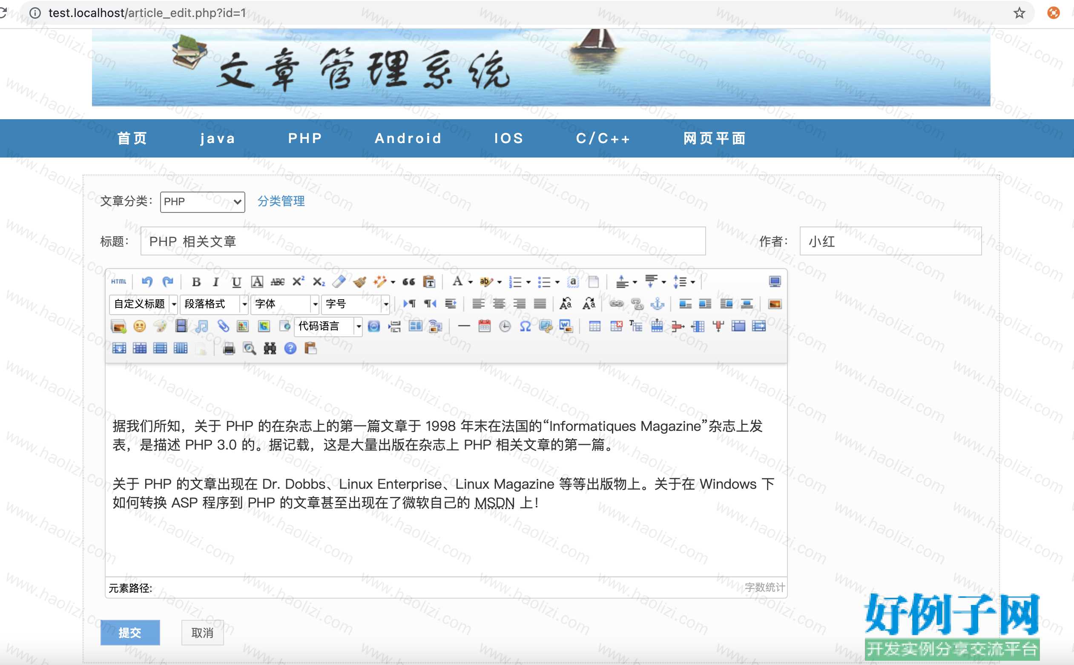
Task: Click the 标题 title input field
Action: [423, 241]
